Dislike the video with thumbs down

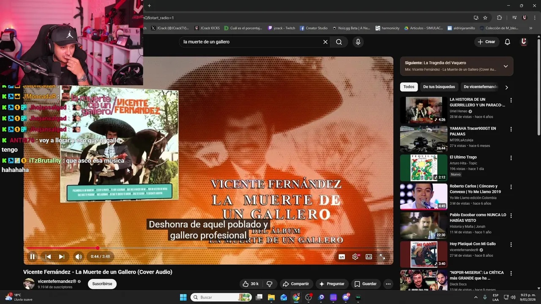coord(269,284)
